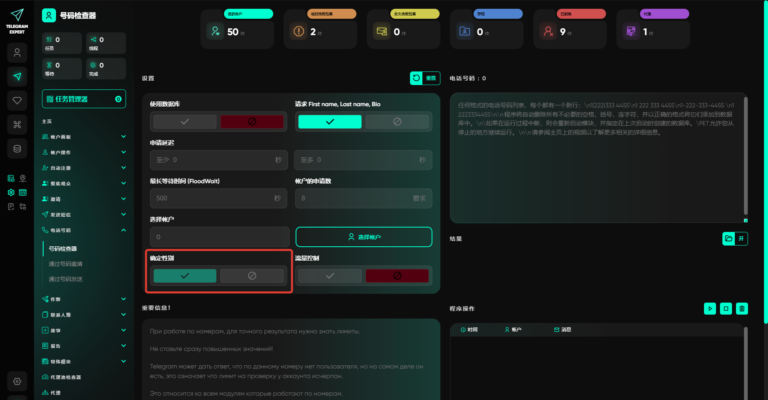The height and width of the screenshot is (400, 768).
Task: Open settings gear at sidebar bottom
Action: tap(17, 381)
